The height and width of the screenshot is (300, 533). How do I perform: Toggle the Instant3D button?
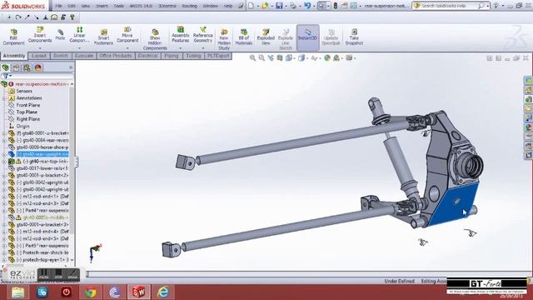click(x=307, y=37)
